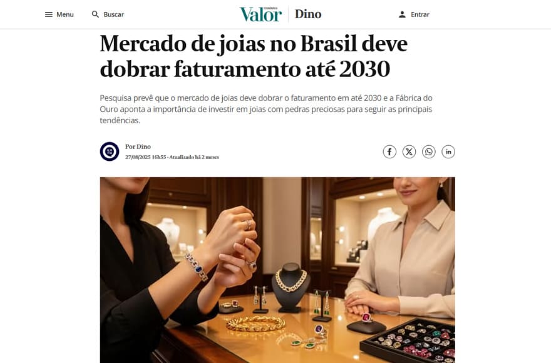Open the Dino section logo
This screenshot has width=551, height=363.
pyautogui.click(x=308, y=14)
